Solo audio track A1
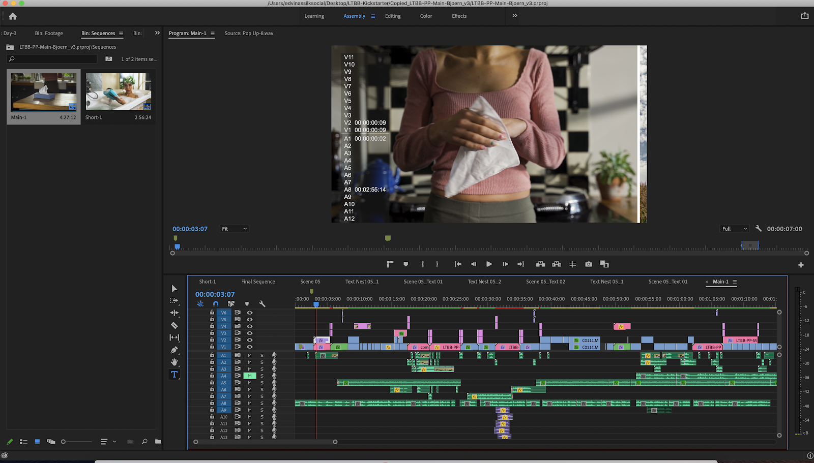The height and width of the screenshot is (463, 814). coord(262,356)
